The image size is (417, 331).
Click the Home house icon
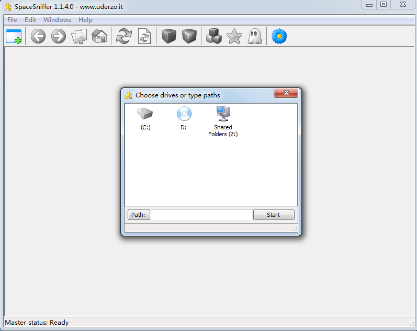(99, 37)
